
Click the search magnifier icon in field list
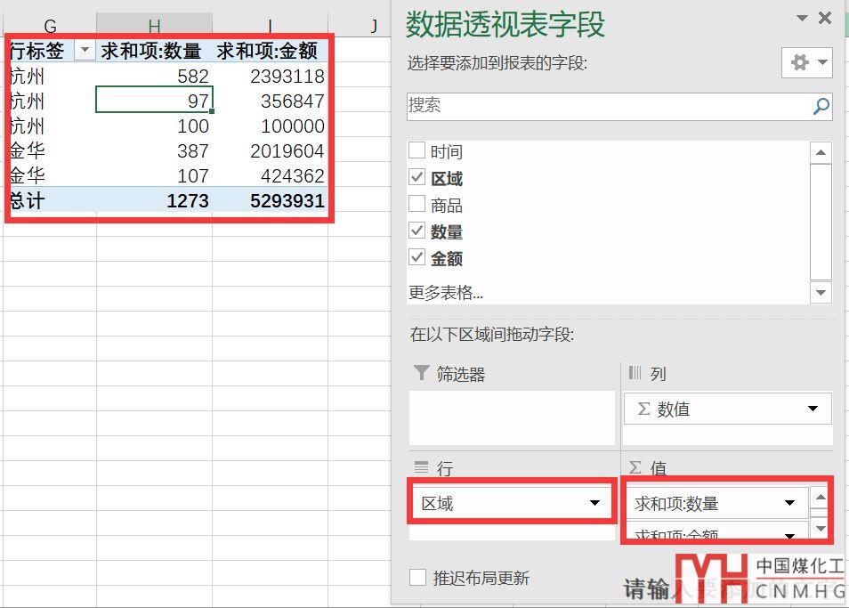tap(821, 107)
